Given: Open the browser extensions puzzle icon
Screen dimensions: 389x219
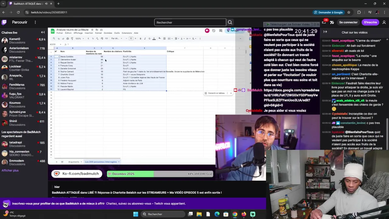Looking at the screenshot, I should 359,12.
